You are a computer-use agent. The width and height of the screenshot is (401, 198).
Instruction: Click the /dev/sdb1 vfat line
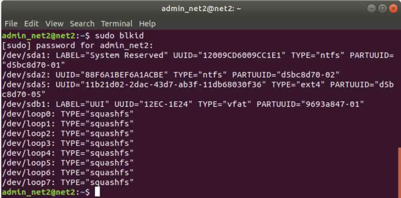coord(183,104)
